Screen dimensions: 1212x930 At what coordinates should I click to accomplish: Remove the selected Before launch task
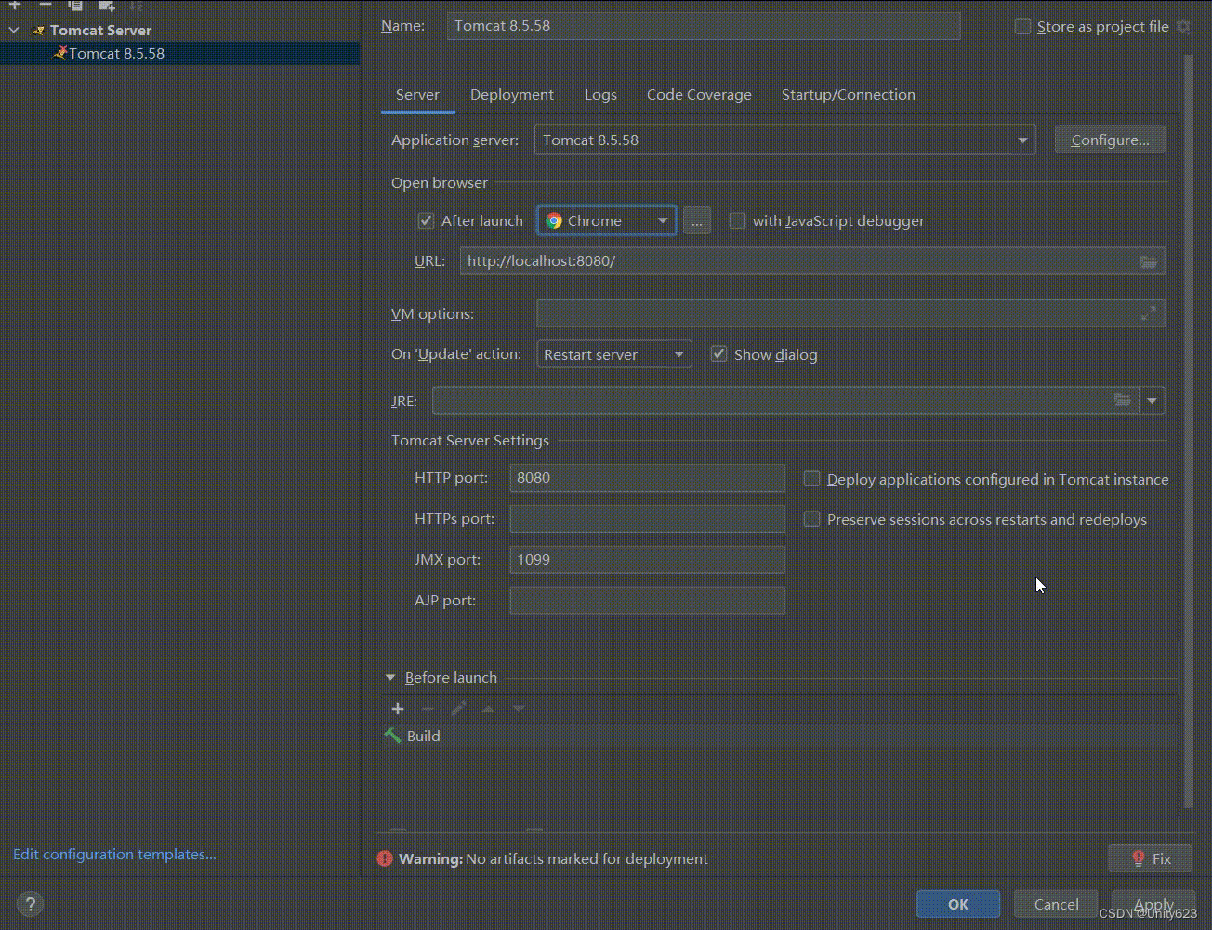pyautogui.click(x=428, y=709)
